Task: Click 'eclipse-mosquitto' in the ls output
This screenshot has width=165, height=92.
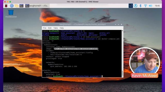Action: (x=51, y=33)
